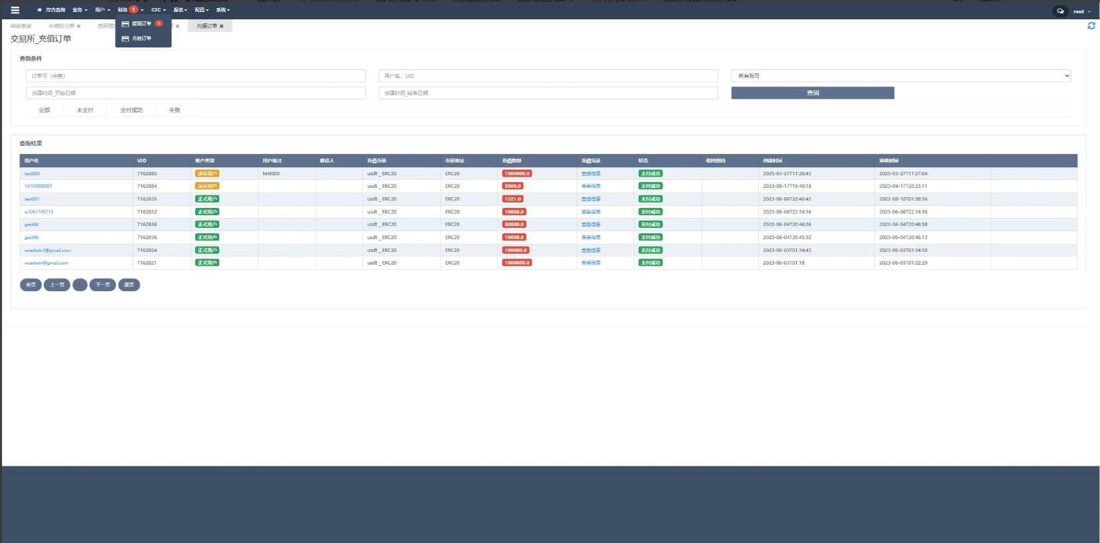The image size is (1100, 543).
Task: Click the blue refresh icon at top right
Action: tap(1091, 26)
